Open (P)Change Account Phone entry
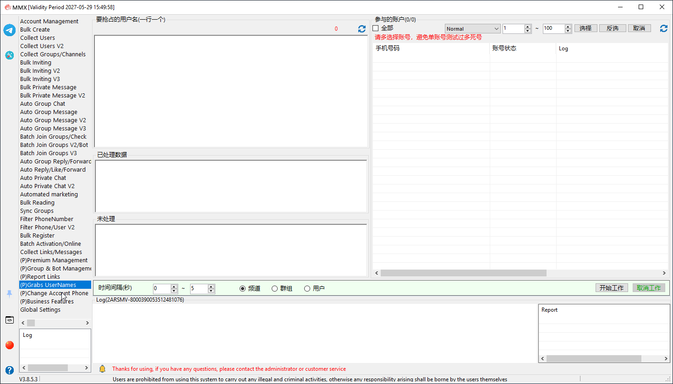The image size is (673, 384). (54, 293)
